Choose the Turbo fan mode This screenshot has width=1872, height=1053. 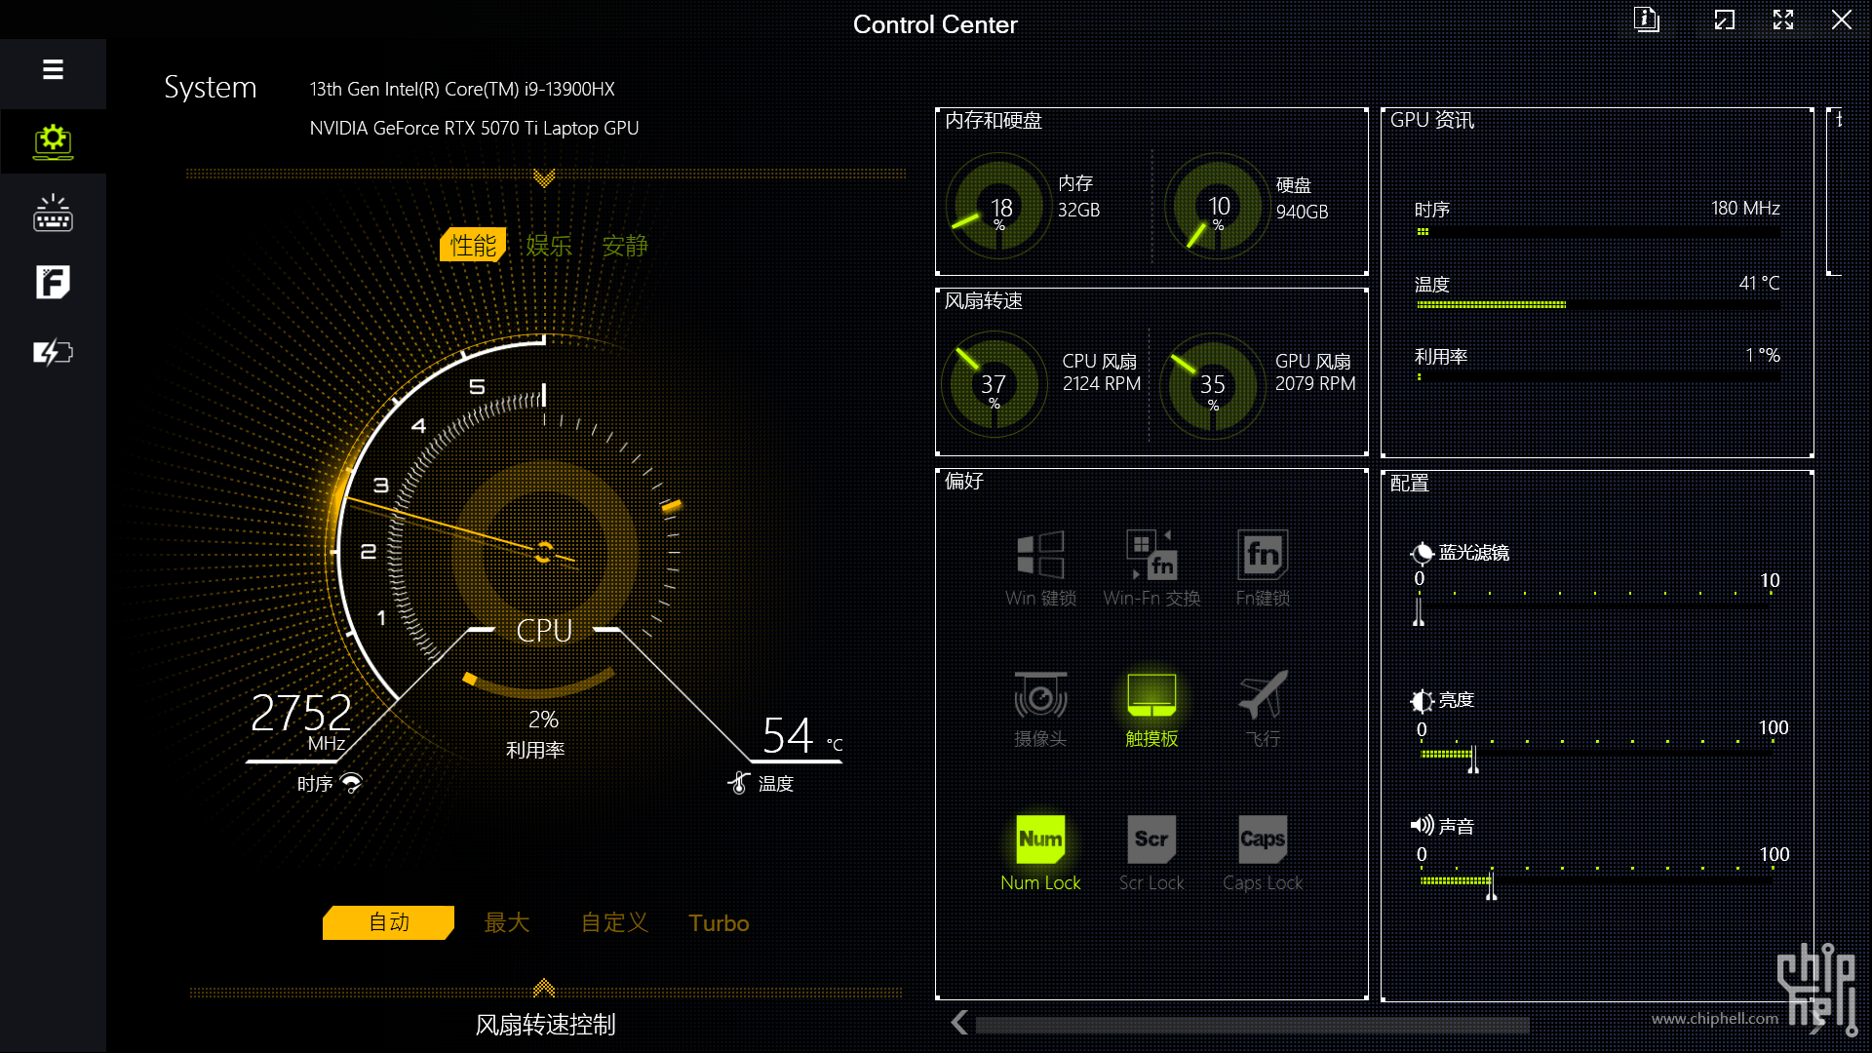point(719,922)
